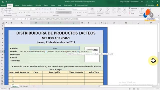Click the Borrar eraser icon

coord(129,13)
